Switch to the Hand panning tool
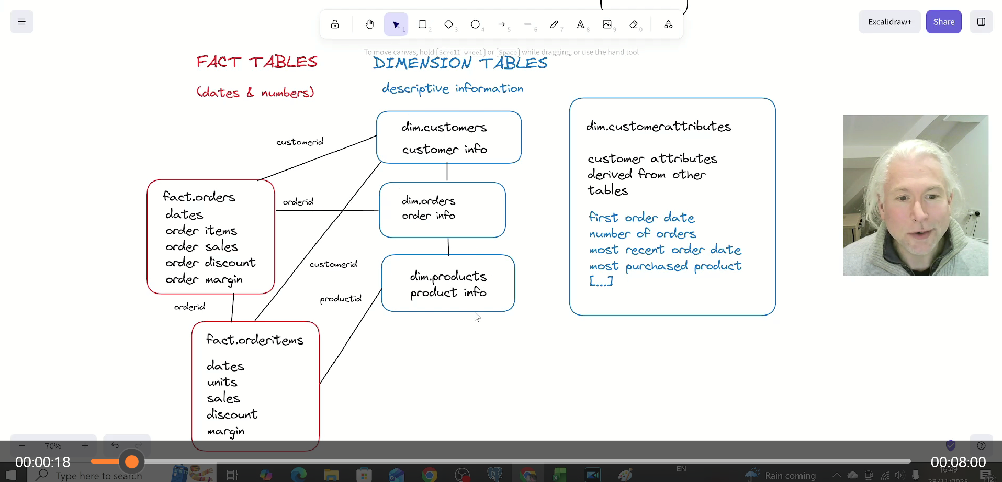 point(370,24)
